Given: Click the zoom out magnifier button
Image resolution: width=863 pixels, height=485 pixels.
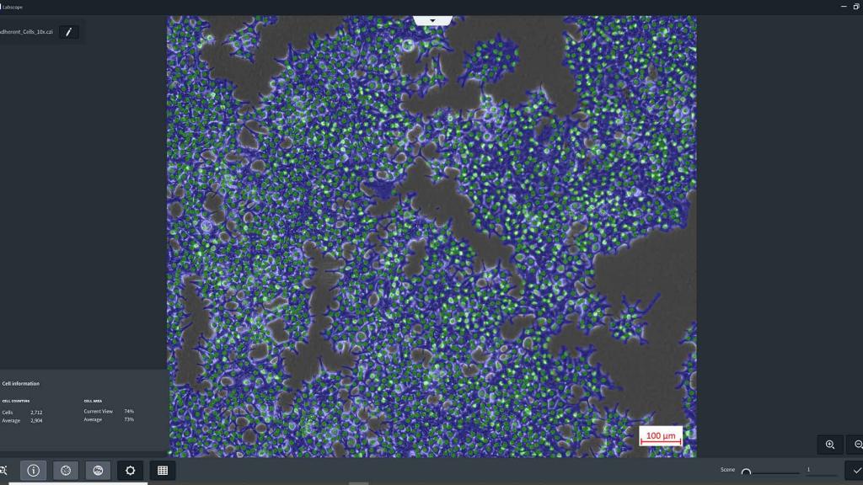Looking at the screenshot, I should point(857,445).
